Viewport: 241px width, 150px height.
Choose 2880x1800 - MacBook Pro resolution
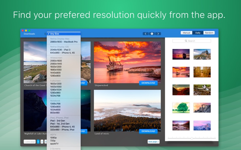[64, 42]
